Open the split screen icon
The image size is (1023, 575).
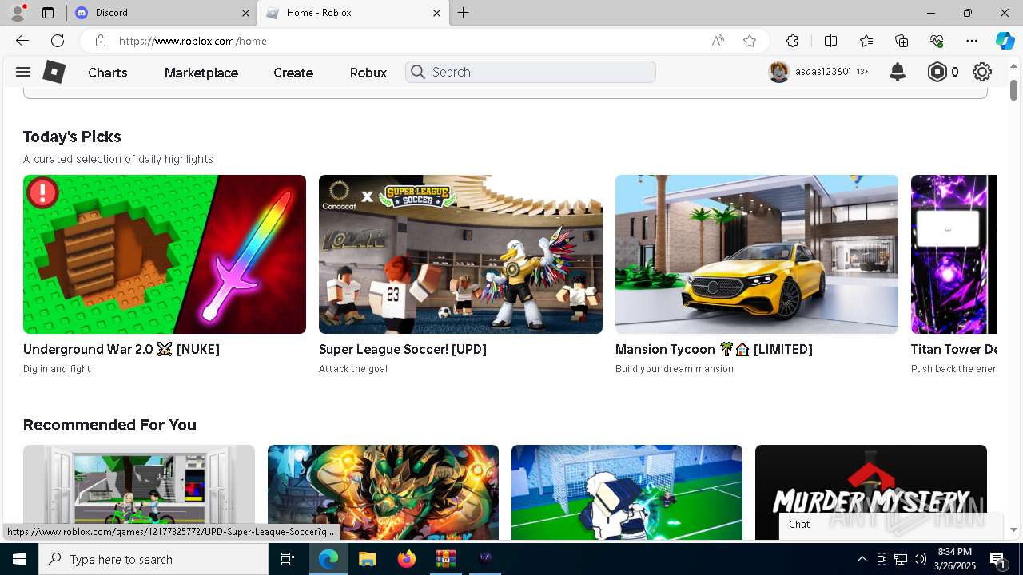pos(830,41)
